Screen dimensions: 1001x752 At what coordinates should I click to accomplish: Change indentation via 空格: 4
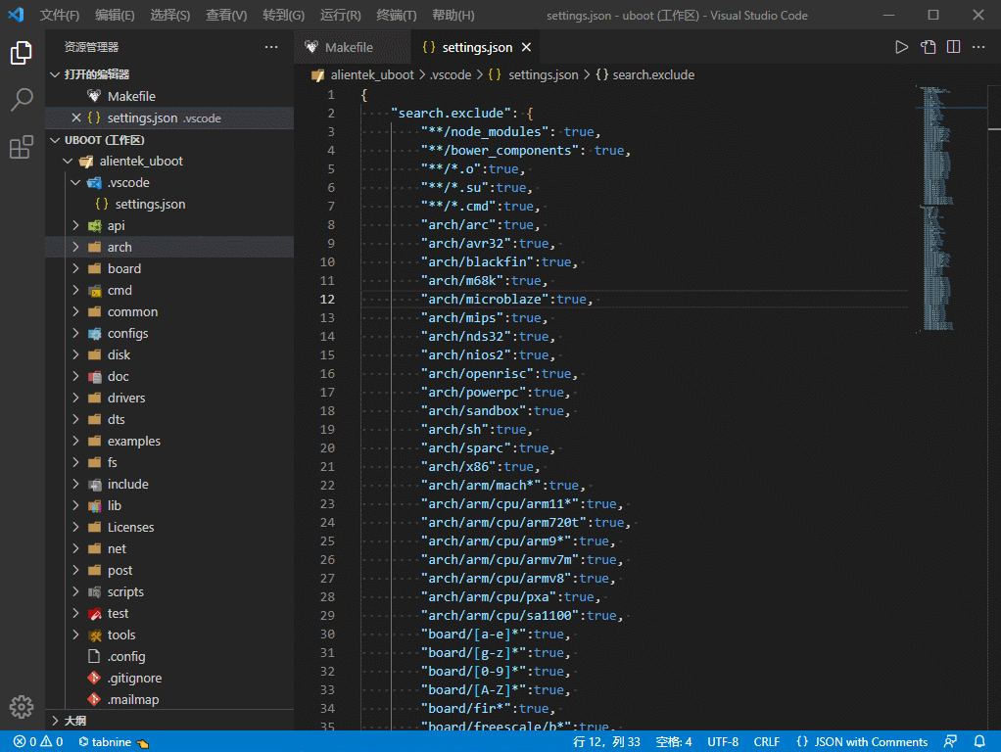click(x=674, y=742)
